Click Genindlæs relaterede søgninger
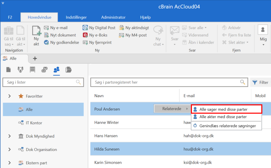The height and width of the screenshot is (168, 271). (227, 126)
